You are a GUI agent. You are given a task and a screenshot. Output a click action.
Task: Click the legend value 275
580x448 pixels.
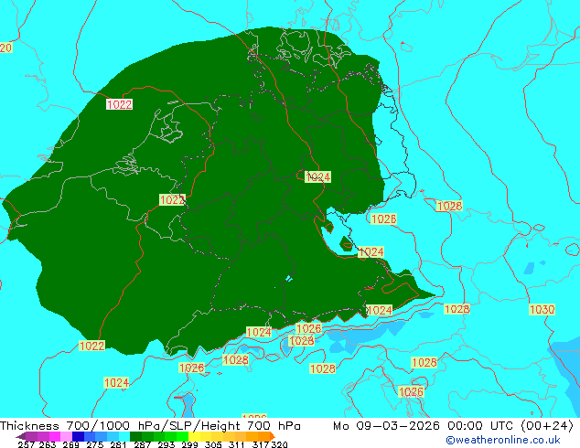[x=95, y=444]
